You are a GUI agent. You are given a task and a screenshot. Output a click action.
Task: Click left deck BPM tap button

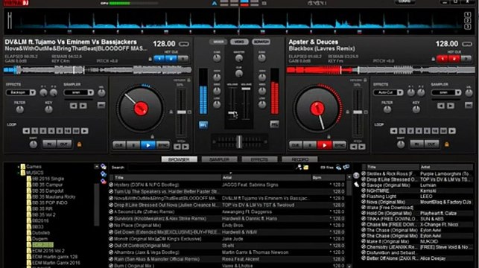tap(183, 44)
